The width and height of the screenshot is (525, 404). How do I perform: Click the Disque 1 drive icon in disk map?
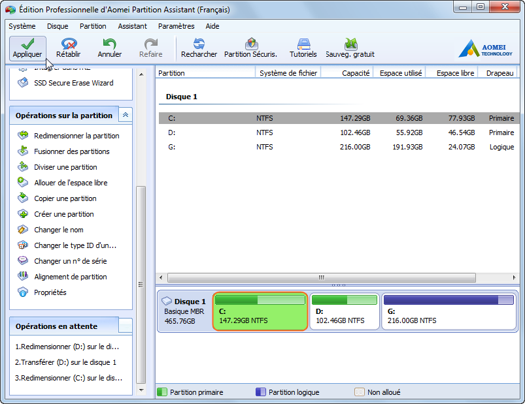pyautogui.click(x=167, y=301)
